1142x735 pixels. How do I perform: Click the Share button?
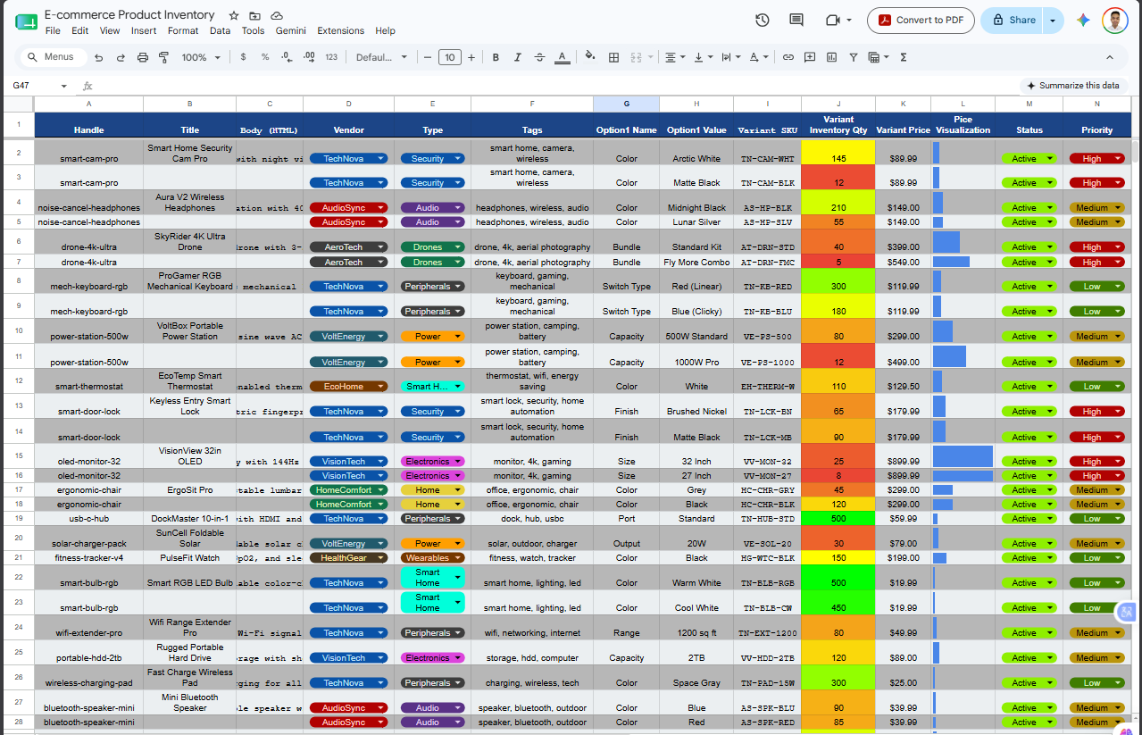[1013, 20]
